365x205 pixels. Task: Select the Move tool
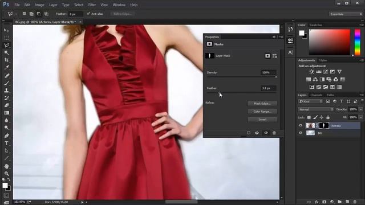point(6,30)
